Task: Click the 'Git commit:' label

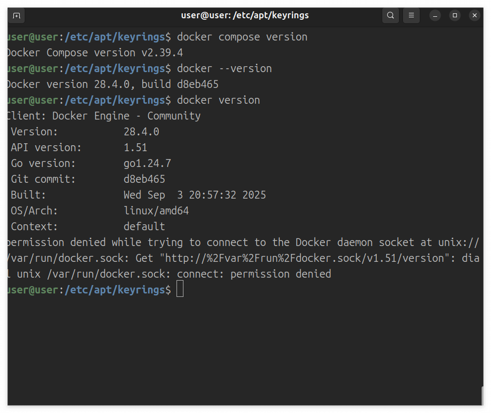Action: pos(43,179)
